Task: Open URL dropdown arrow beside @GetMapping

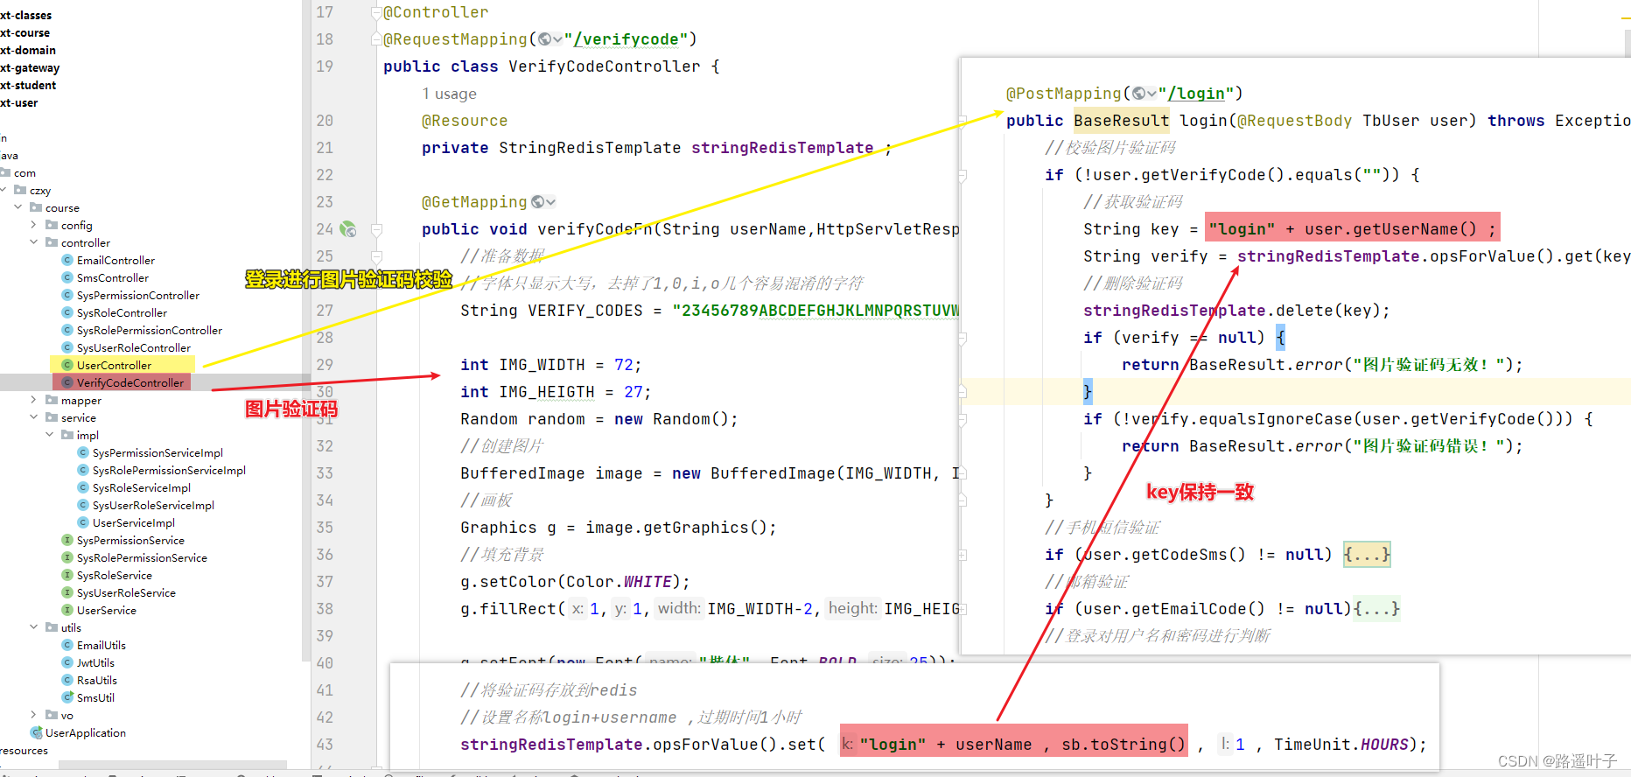Action: point(550,202)
